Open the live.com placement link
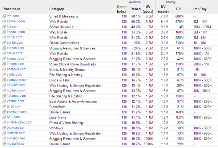218x148 pixels. [13, 16]
